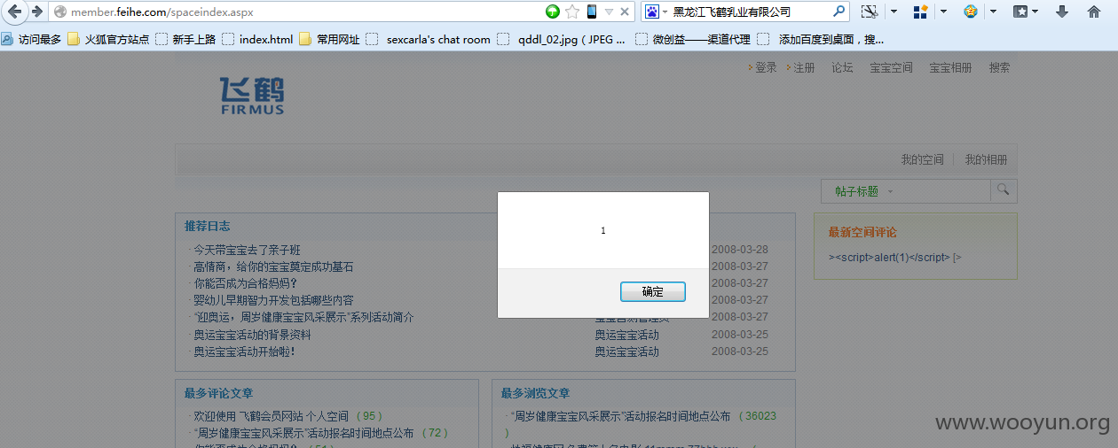Open the index.html bookmark
Image resolution: width=1118 pixels, height=448 pixels.
(x=257, y=39)
